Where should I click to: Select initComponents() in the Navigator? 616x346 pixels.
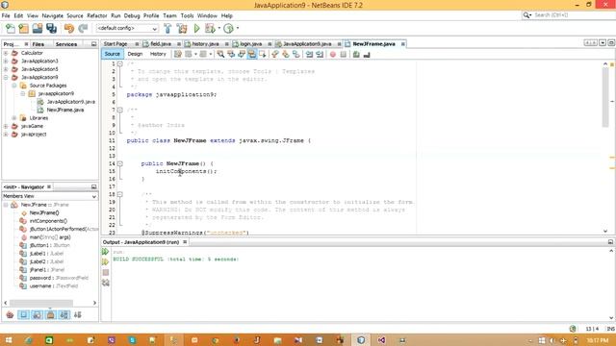click(x=48, y=221)
